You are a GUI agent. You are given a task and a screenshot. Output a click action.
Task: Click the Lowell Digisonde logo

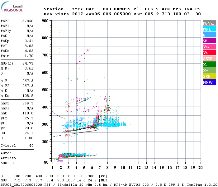pos(12,7)
